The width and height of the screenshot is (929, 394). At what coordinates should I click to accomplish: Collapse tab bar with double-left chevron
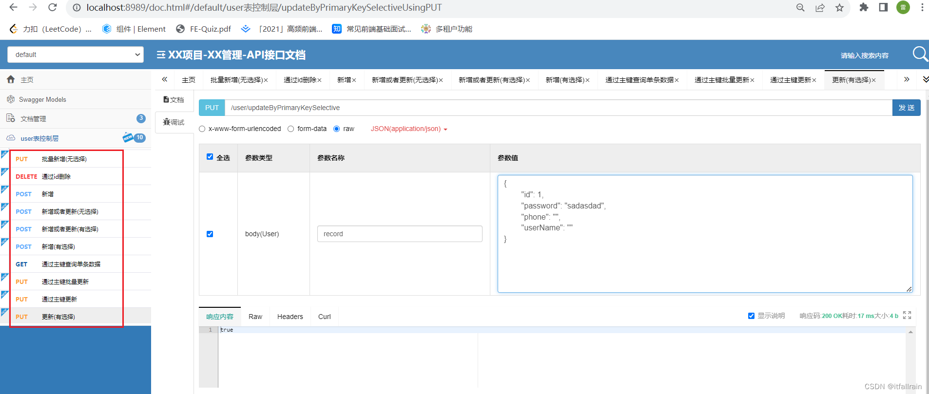click(x=165, y=79)
